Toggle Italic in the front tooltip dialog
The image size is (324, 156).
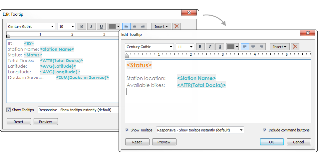(x=210, y=47)
